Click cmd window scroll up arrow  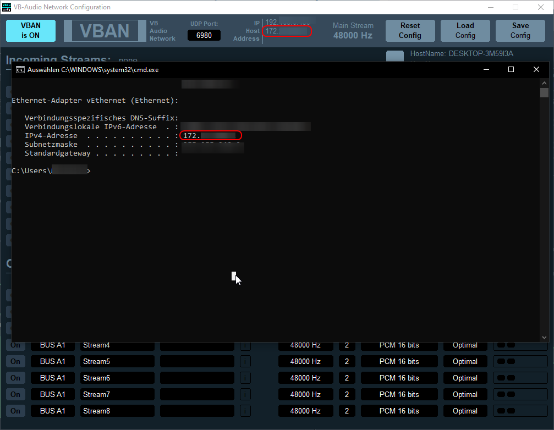tap(544, 83)
